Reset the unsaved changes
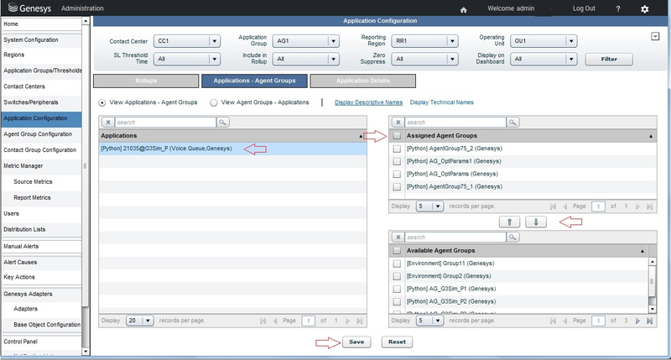 click(x=397, y=342)
